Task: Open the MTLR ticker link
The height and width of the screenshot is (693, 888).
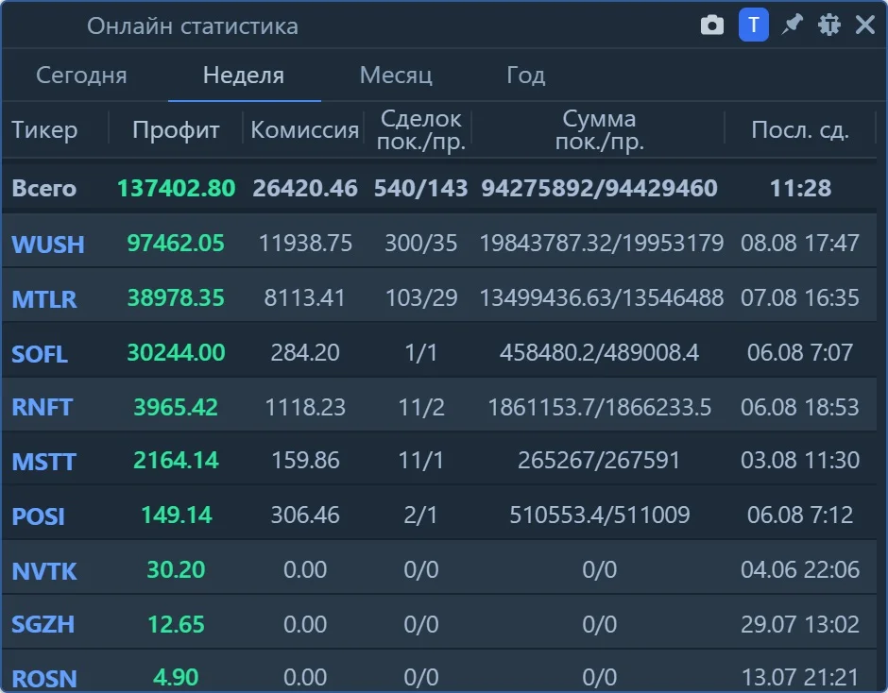Action: click(44, 299)
